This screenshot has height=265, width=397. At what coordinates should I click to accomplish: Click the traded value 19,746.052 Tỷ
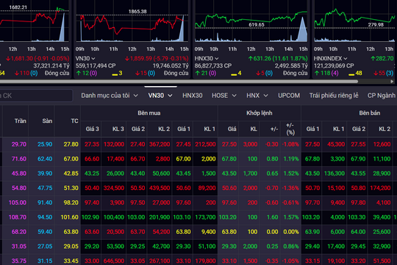point(171,66)
